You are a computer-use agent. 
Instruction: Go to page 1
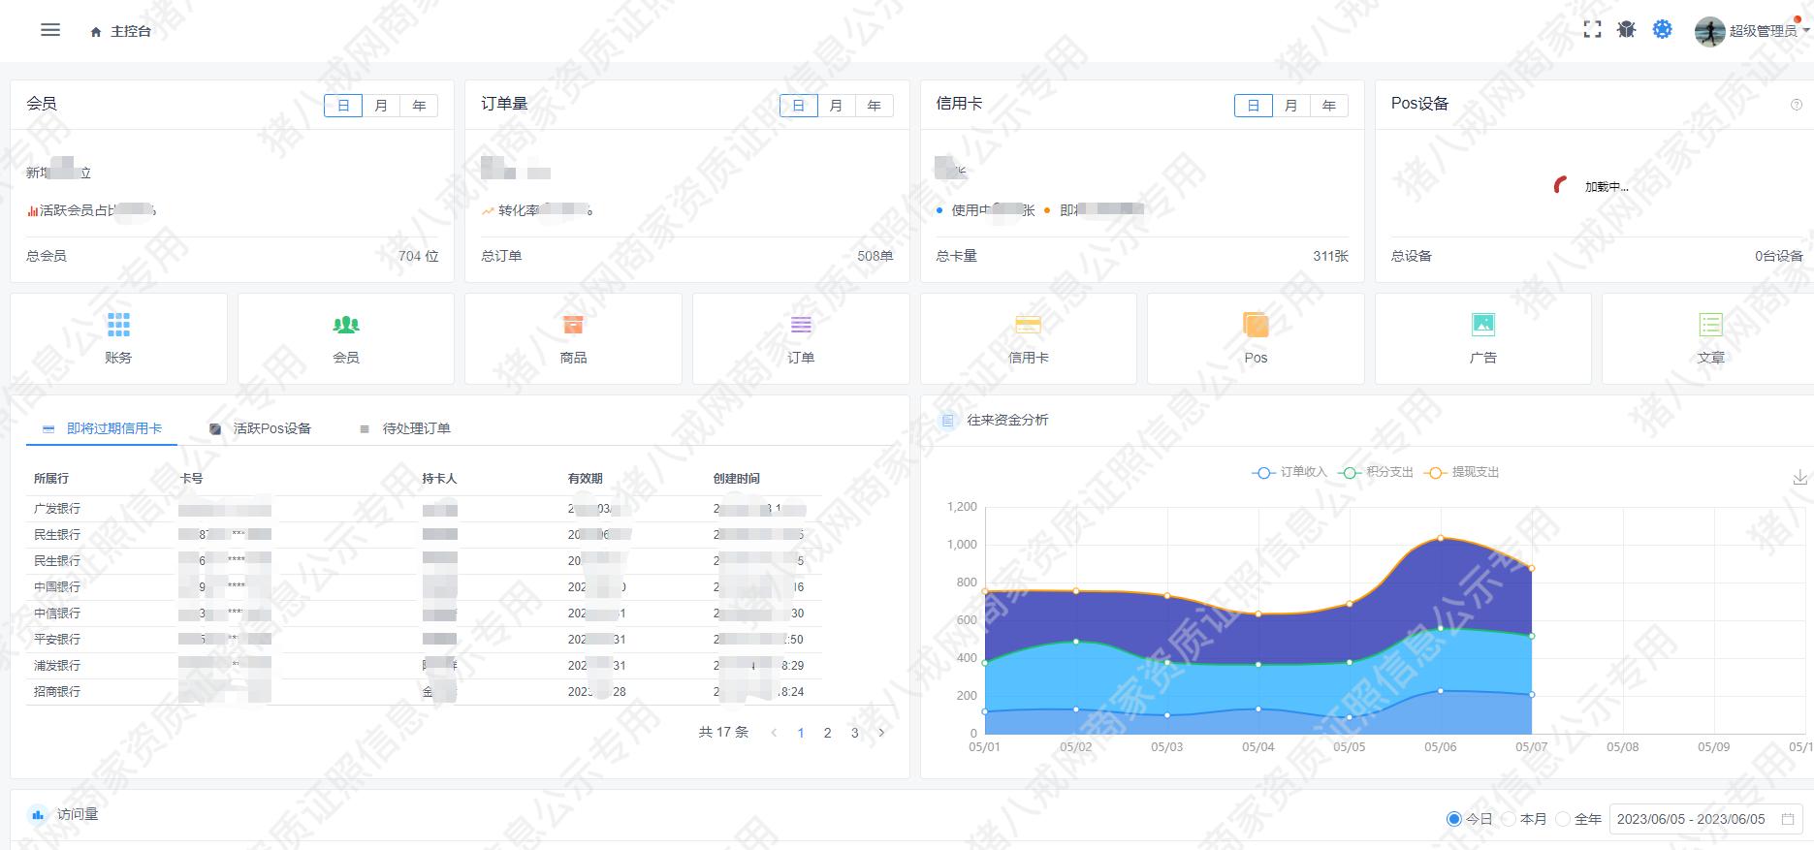coord(801,733)
